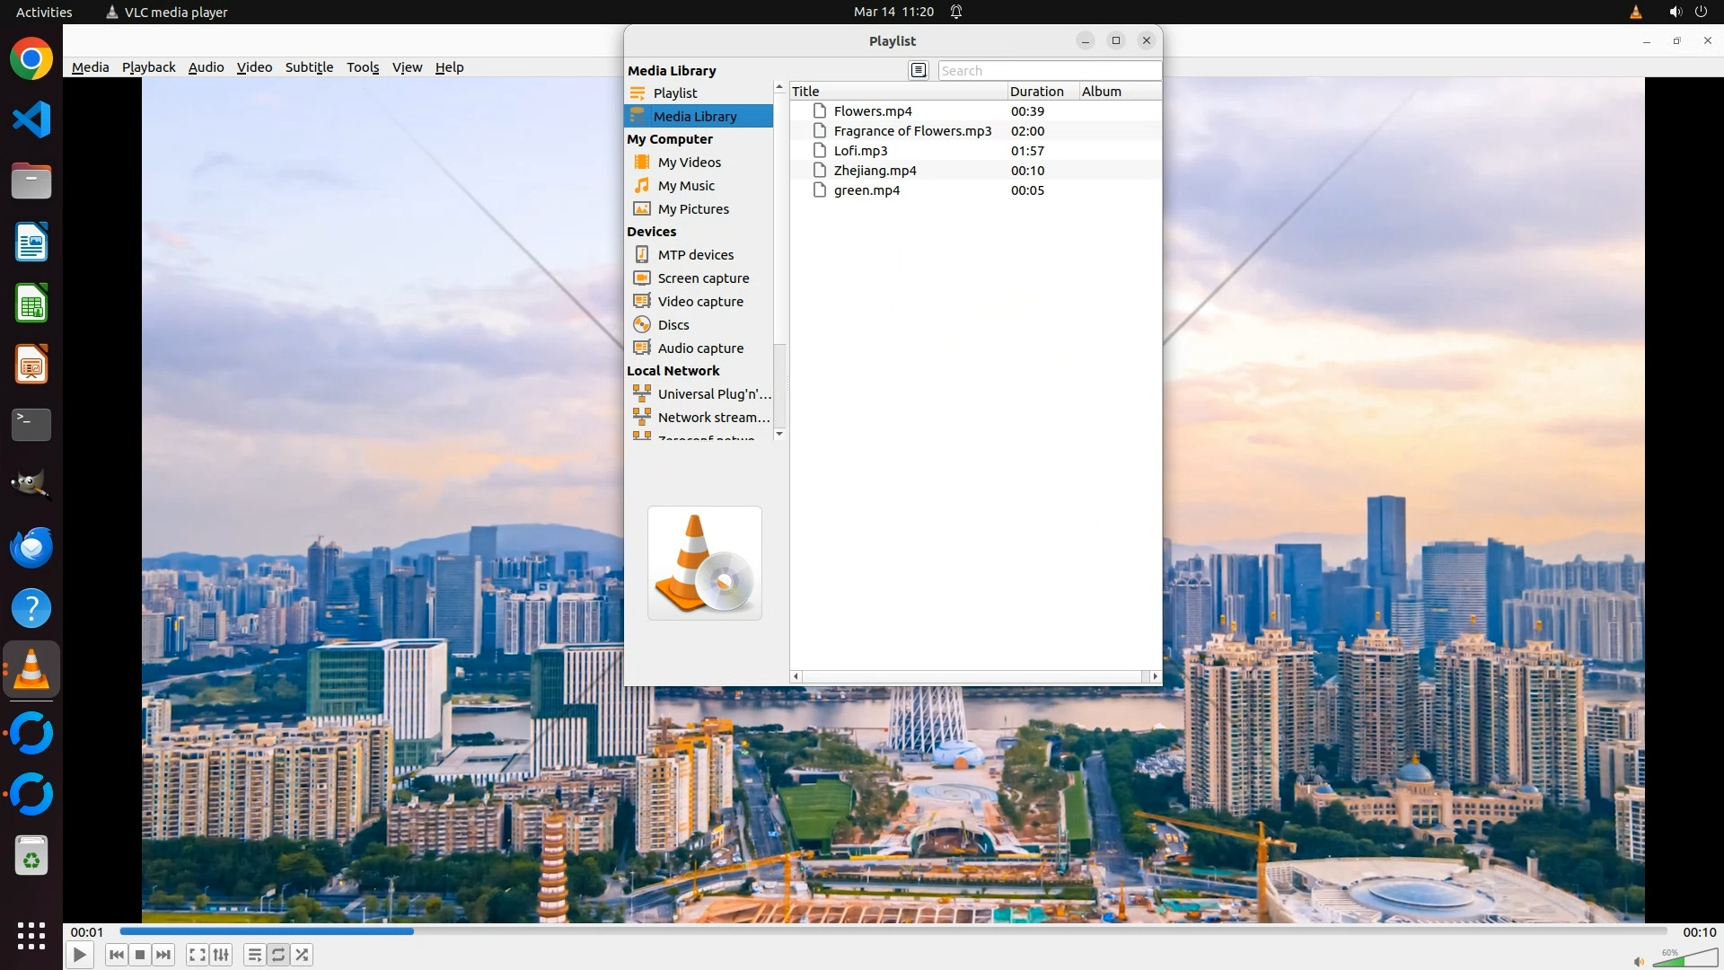Viewport: 1724px width, 970px height.
Task: Toggle random shuffle playback
Action: pos(303,955)
